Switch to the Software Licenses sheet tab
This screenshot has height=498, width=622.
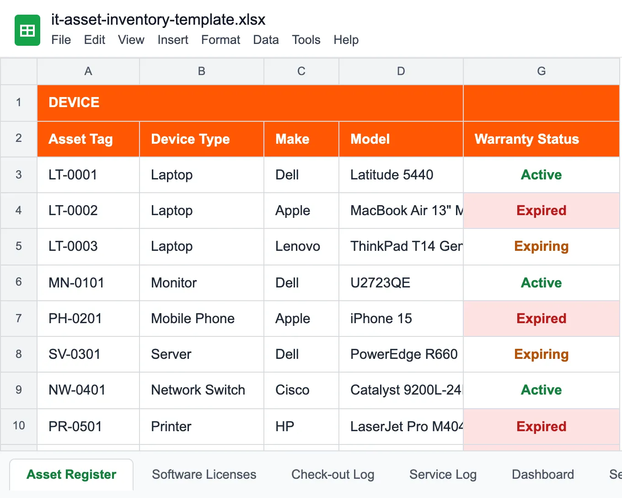tap(204, 475)
